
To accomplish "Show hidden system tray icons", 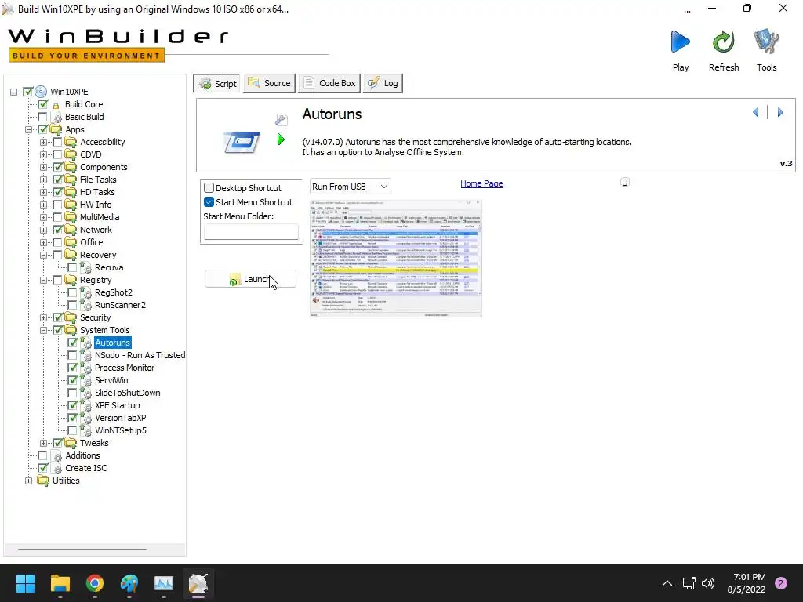I will (667, 583).
